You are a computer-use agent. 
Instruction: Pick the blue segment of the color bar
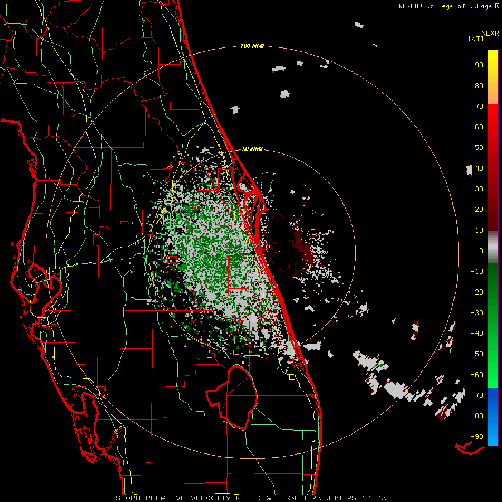click(x=493, y=416)
